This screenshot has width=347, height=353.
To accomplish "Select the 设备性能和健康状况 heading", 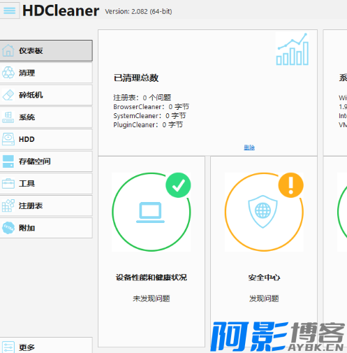I will click(x=152, y=278).
